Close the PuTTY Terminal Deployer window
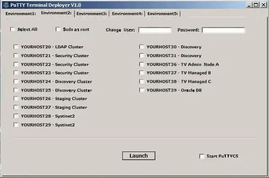Image resolution: width=269 pixels, height=178 pixels. tap(264, 5)
